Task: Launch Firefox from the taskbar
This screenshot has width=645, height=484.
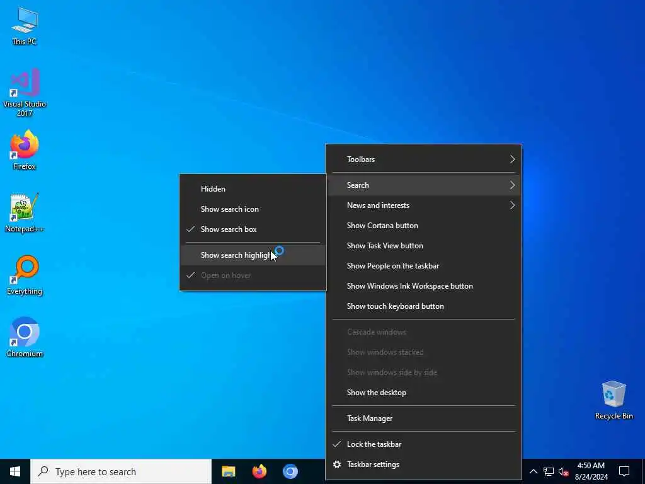Action: click(x=259, y=471)
